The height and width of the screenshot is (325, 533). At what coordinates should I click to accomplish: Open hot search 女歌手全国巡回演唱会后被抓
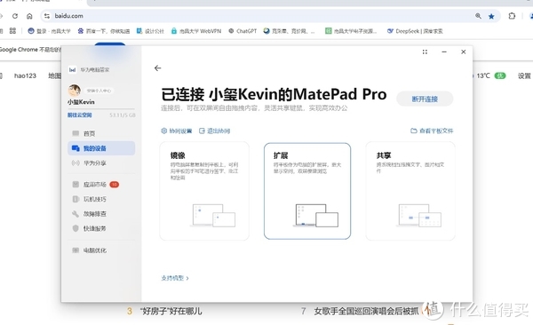pos(366,311)
